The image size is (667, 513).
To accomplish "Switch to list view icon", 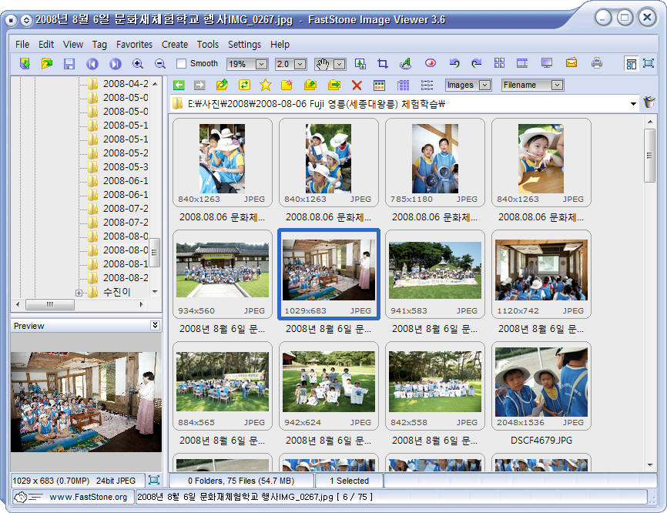I will pyautogui.click(x=427, y=85).
